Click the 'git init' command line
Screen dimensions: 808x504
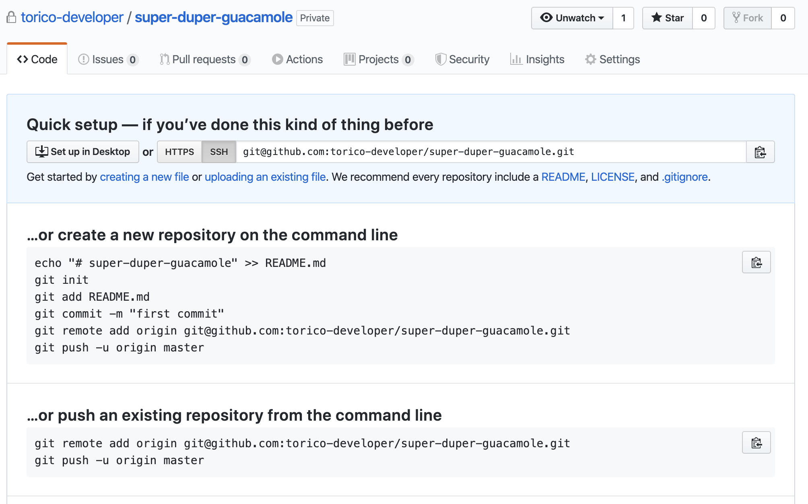pos(62,280)
